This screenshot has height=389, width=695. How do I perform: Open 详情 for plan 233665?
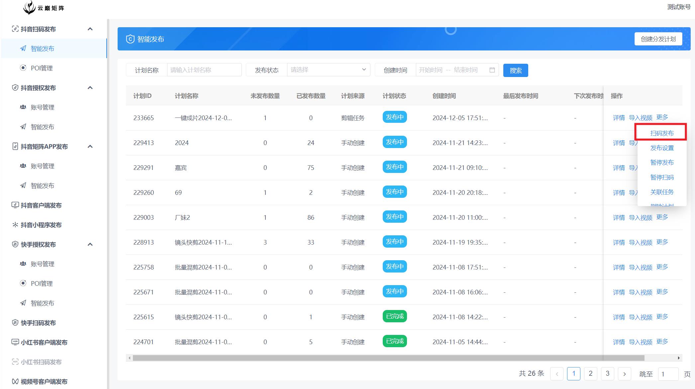pyautogui.click(x=619, y=118)
